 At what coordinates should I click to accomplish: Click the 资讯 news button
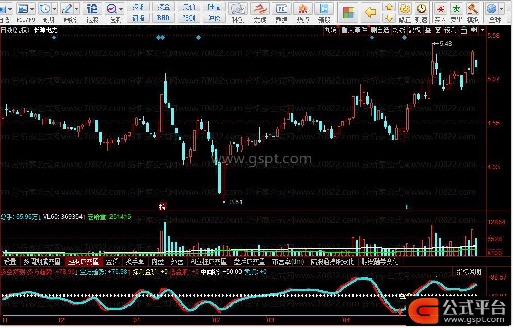pos(138,7)
